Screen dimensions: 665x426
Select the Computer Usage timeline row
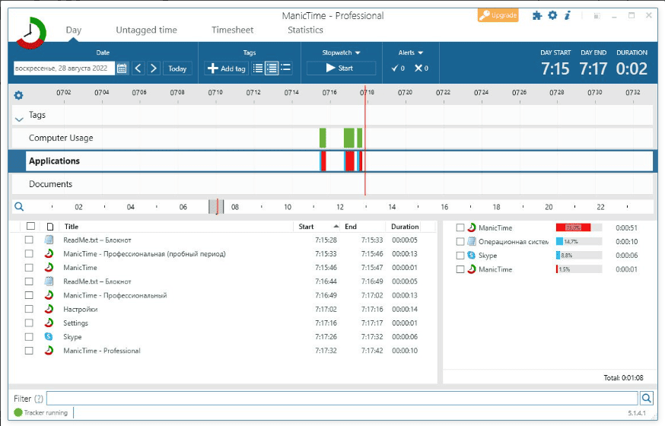(332, 138)
